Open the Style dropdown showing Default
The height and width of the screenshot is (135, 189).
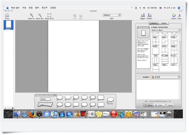(x=112, y=15)
